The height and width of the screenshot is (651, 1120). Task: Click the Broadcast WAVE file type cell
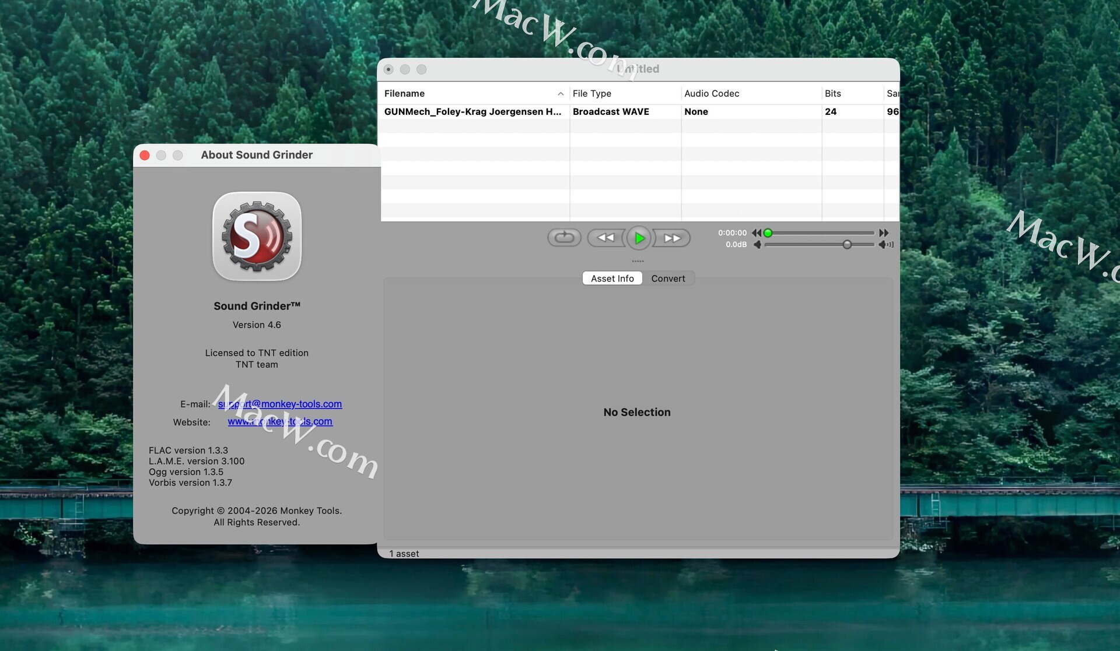click(611, 112)
